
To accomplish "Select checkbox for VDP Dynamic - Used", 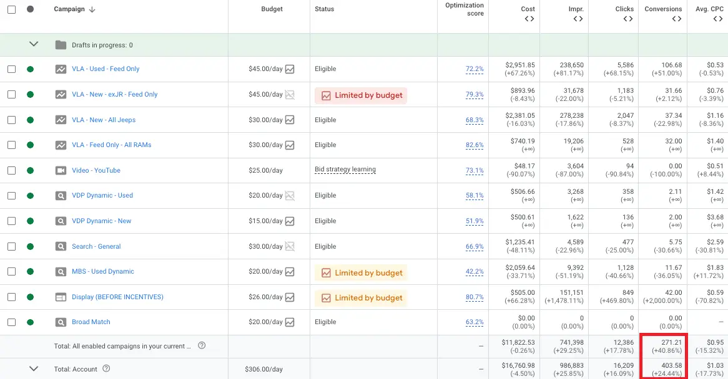I will pyautogui.click(x=12, y=196).
